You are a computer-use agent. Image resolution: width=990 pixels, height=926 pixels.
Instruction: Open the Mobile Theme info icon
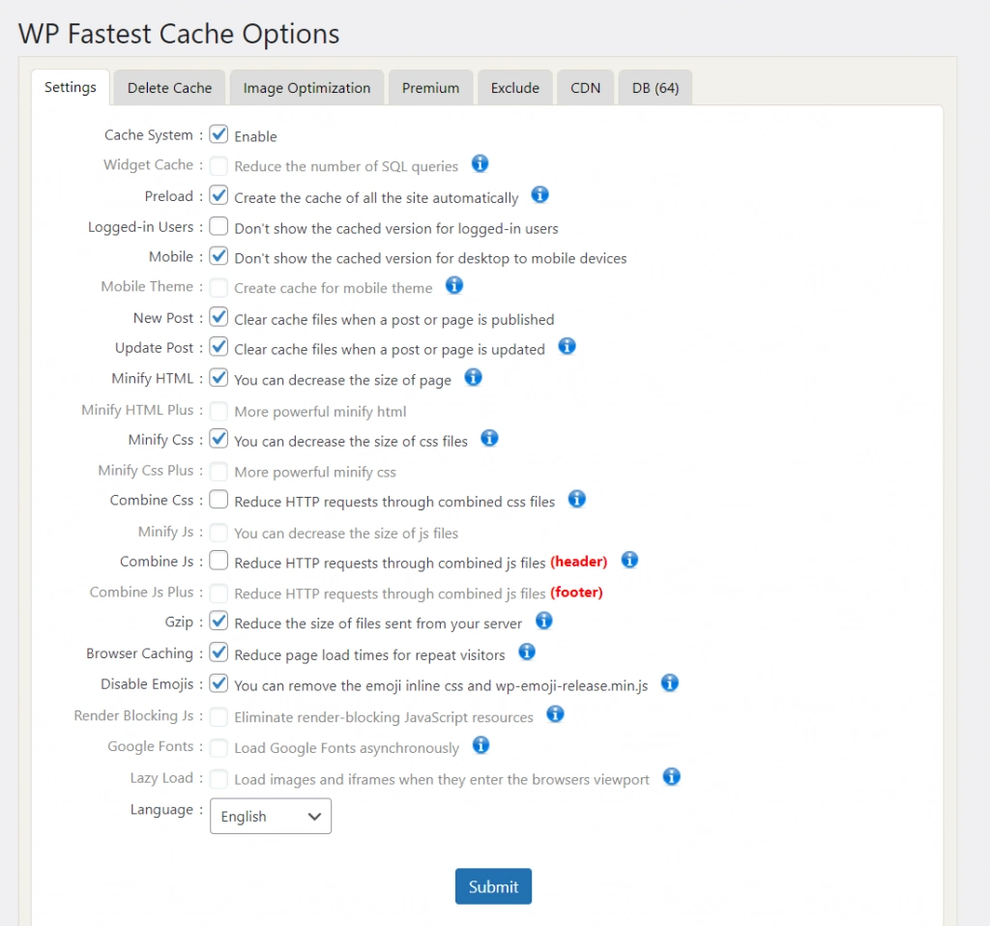click(453, 286)
